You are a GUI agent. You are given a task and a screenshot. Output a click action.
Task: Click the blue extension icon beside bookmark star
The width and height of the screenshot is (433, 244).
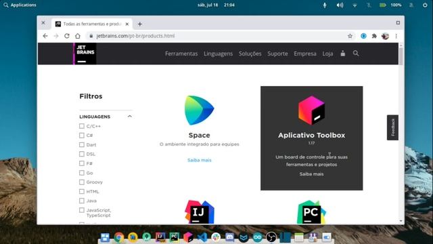(363, 36)
